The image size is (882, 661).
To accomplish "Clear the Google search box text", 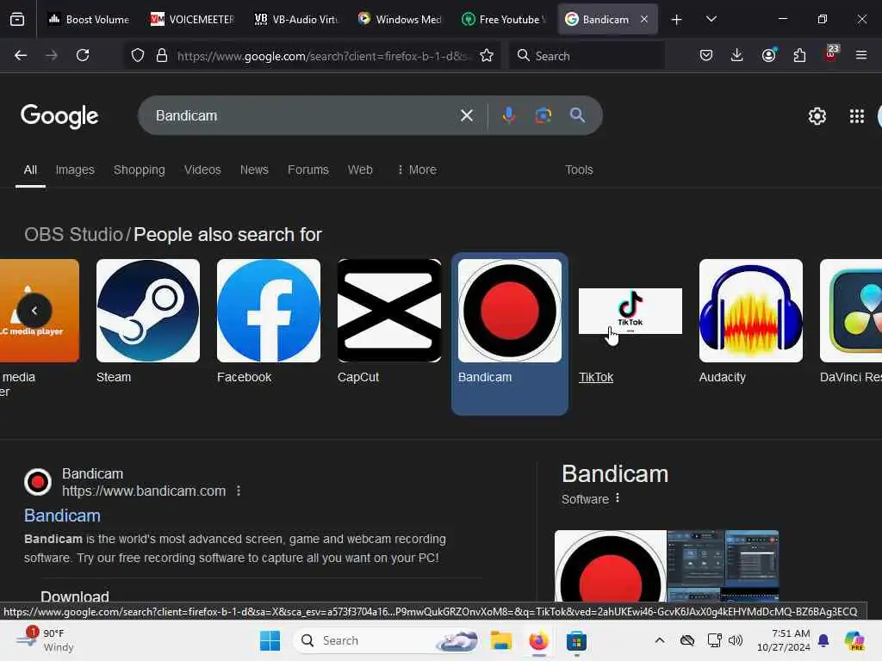I will coord(466,115).
